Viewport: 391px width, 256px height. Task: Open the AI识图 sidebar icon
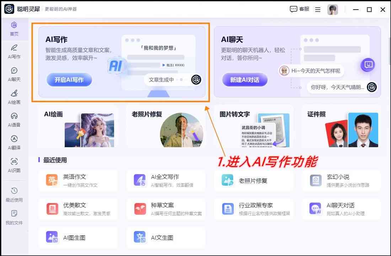point(14,164)
